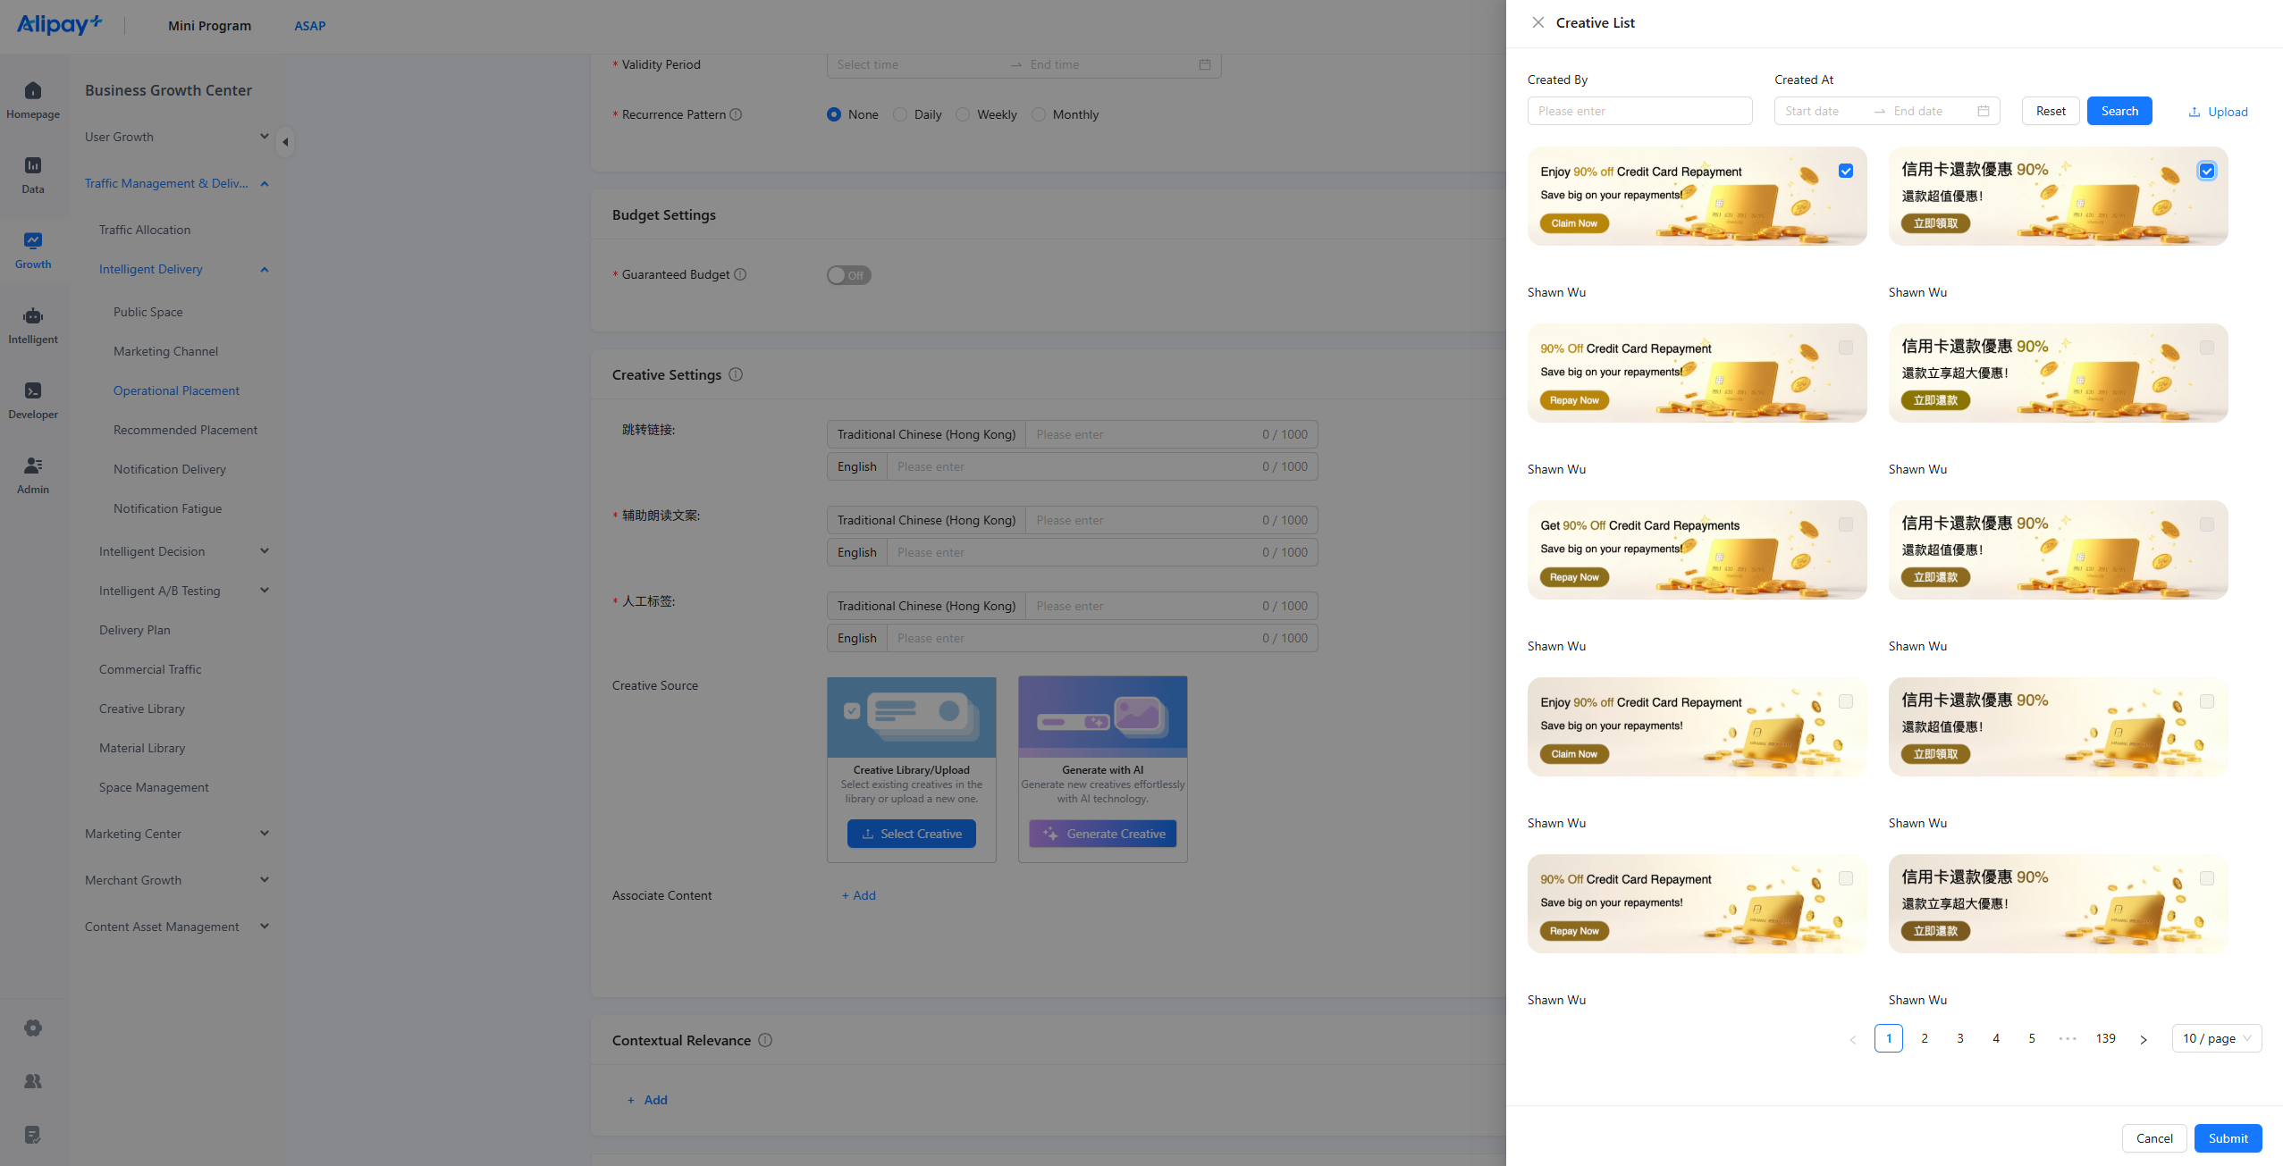Click the settings gear icon in sidebar
2283x1166 pixels.
pos(33,1028)
